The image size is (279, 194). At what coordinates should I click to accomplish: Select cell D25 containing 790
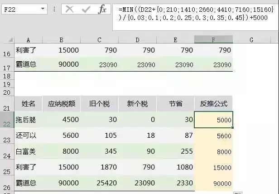(x=137, y=167)
